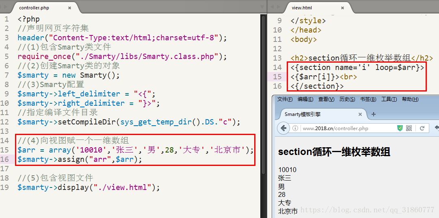Viewport: 439px width, 218px height.
Task: Click the $smarty->setCompileDir line
Action: tap(129, 122)
